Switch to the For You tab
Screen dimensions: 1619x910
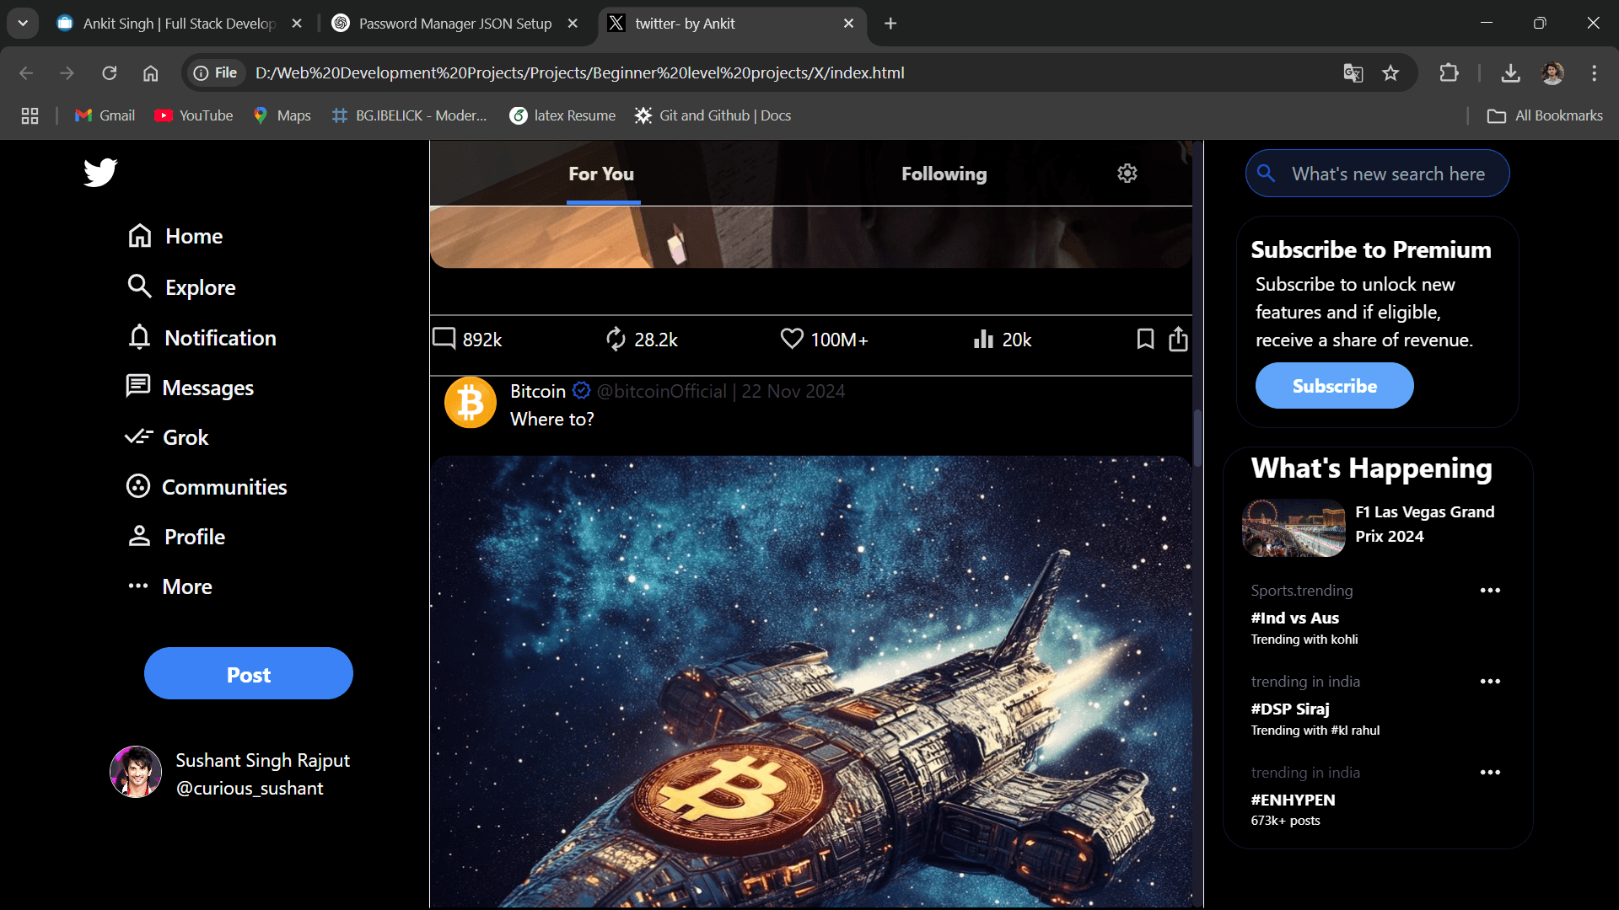[601, 174]
